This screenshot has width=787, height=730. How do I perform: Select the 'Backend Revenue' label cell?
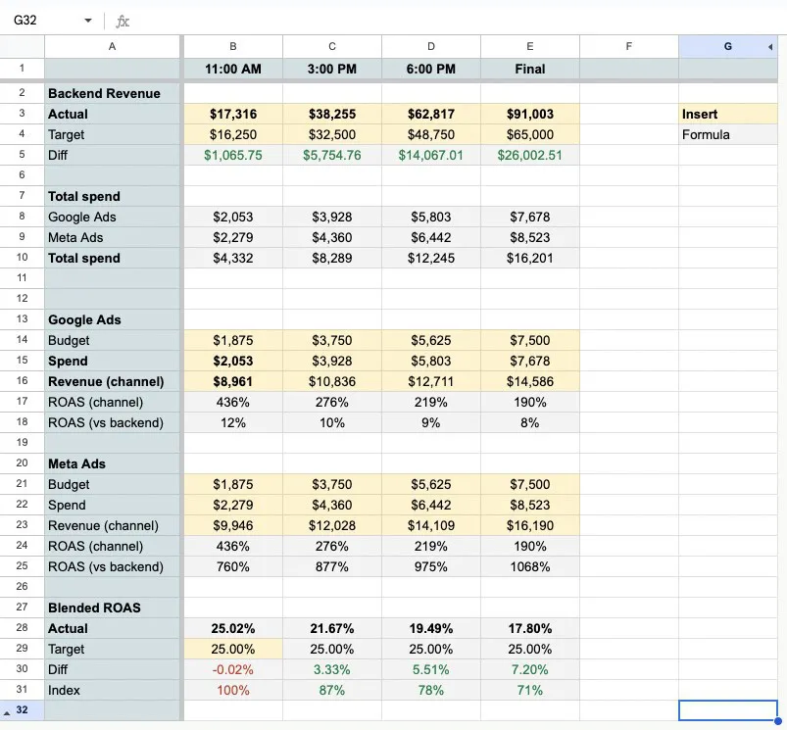coord(112,93)
